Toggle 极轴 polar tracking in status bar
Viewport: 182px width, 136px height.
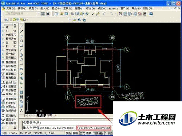89,133
